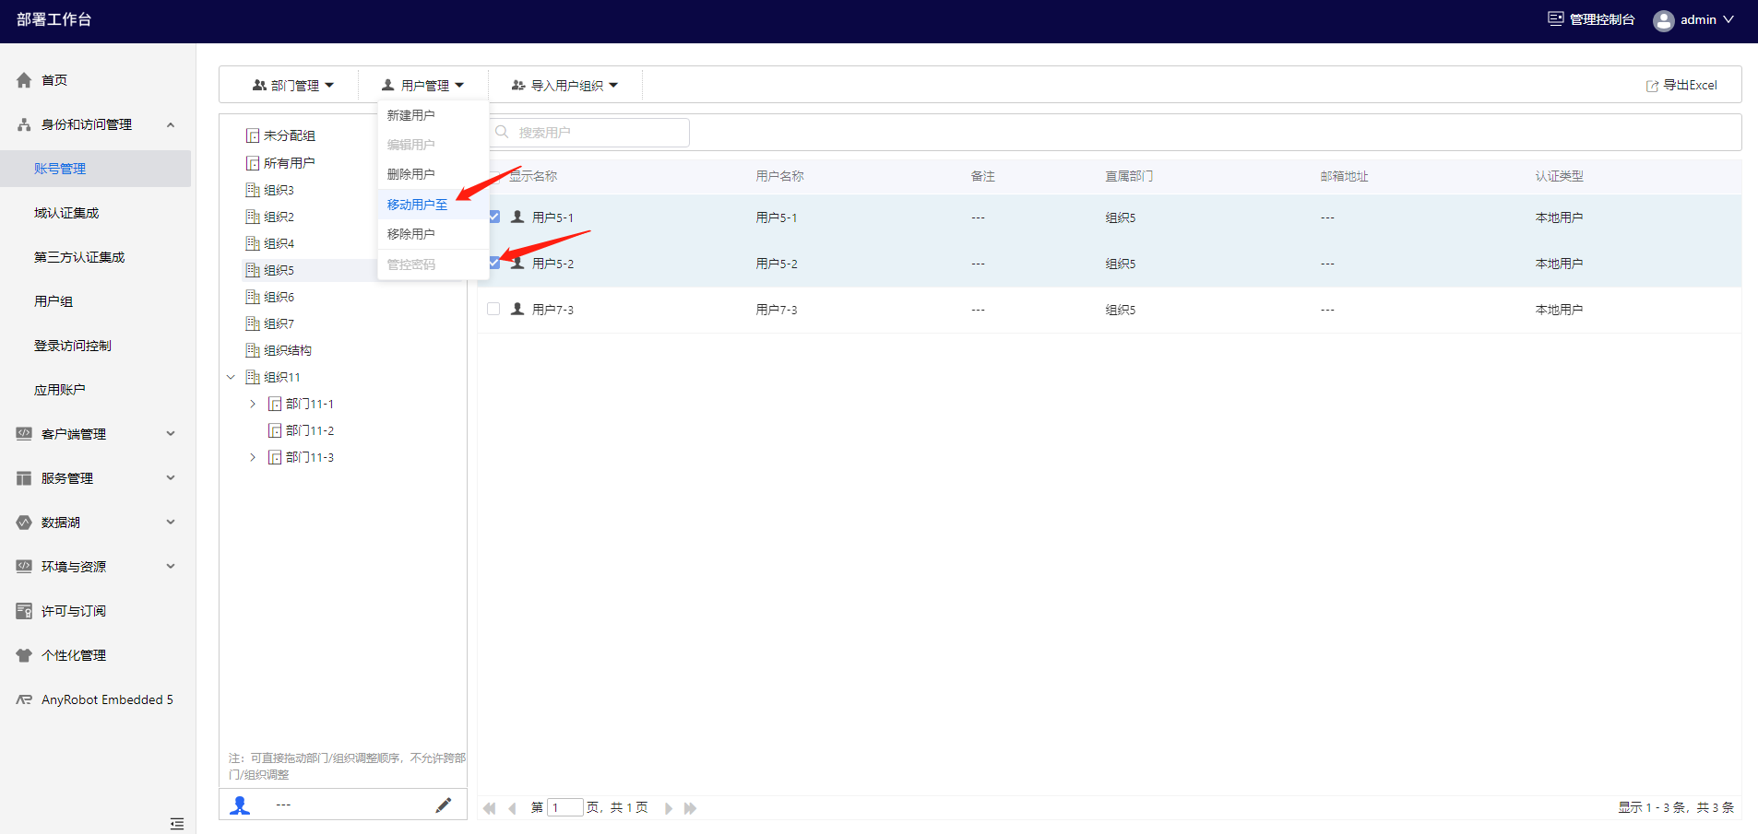The width and height of the screenshot is (1758, 834).
Task: Select 新建用户 menu entry
Action: pyautogui.click(x=433, y=115)
